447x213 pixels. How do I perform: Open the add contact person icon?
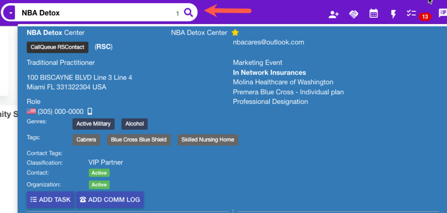point(334,14)
